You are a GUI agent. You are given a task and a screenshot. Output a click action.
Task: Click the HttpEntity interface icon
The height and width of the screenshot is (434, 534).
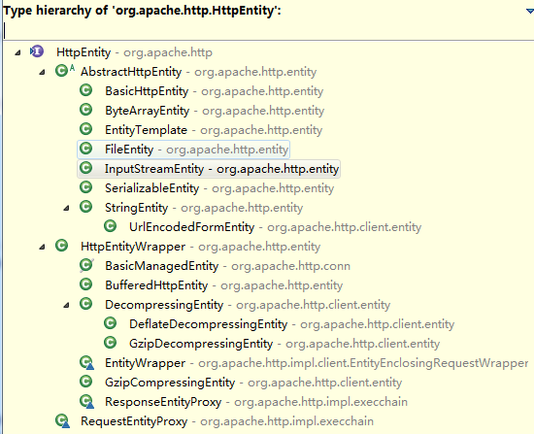coord(37,51)
